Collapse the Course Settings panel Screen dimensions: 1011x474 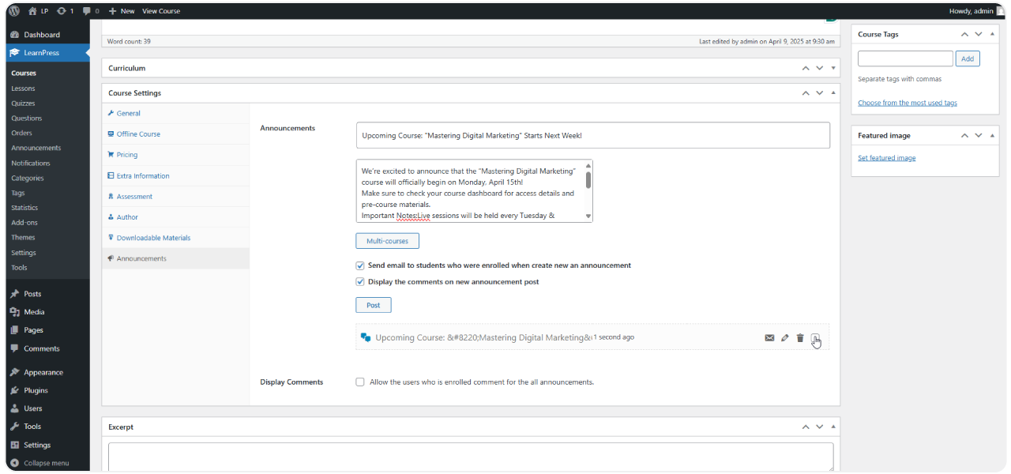832,92
